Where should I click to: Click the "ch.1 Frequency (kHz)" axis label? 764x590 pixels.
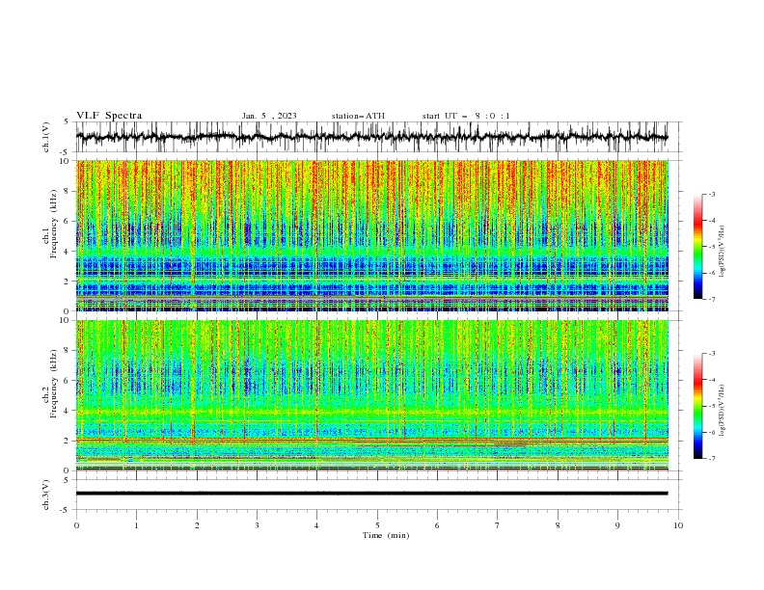click(x=50, y=225)
